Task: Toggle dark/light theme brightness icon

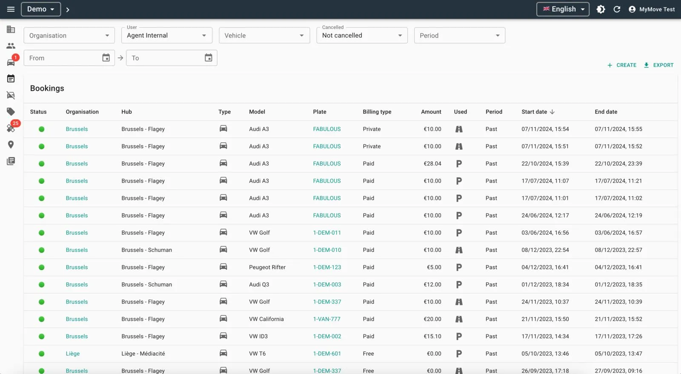Action: pyautogui.click(x=601, y=9)
